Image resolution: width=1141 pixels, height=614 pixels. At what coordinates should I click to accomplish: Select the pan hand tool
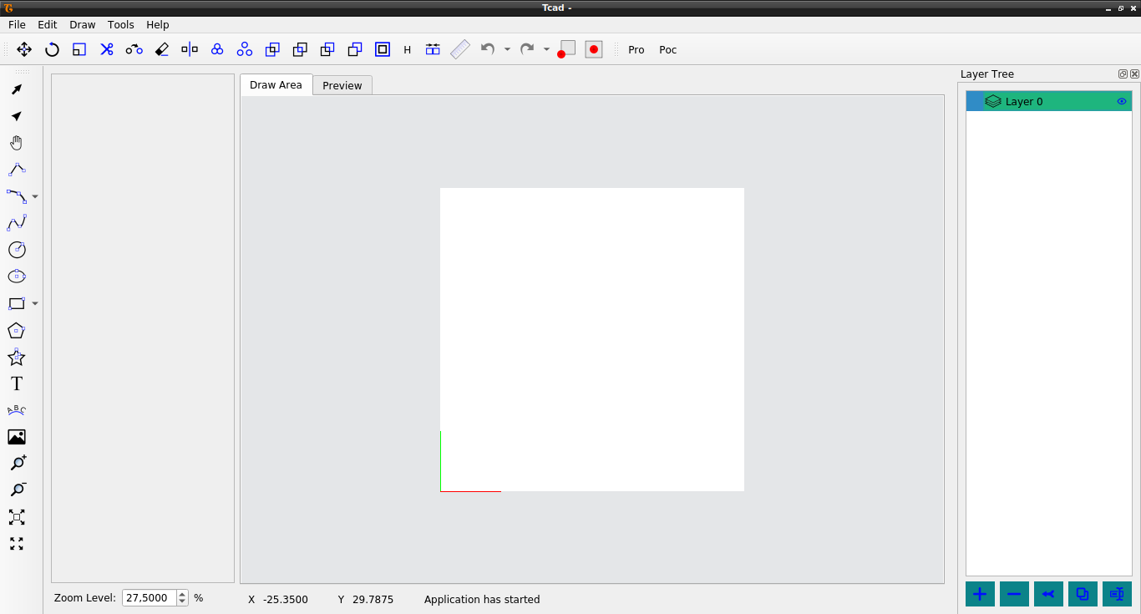(17, 143)
